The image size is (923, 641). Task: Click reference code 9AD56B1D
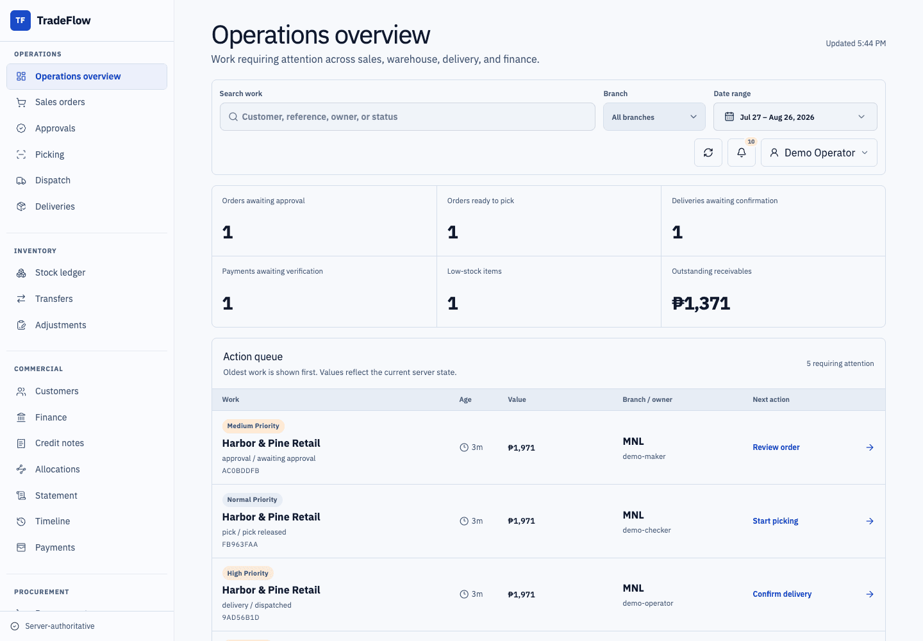[x=240, y=618]
